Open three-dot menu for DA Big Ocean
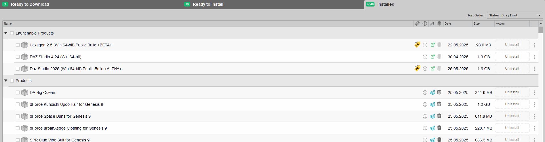The width and height of the screenshot is (545, 142). 534,92
